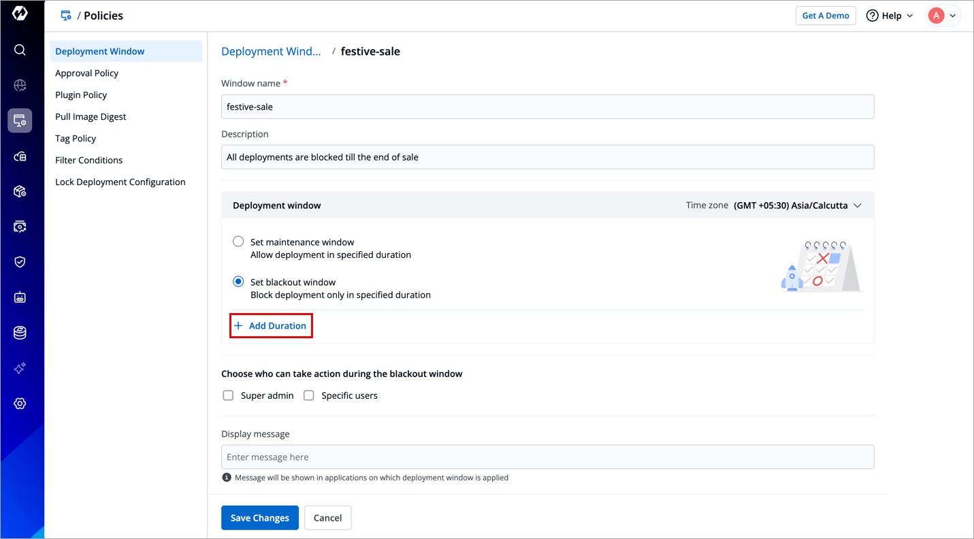Select the shield security icon in the sidebar
Screen dimensions: 974x539
pos(20,262)
